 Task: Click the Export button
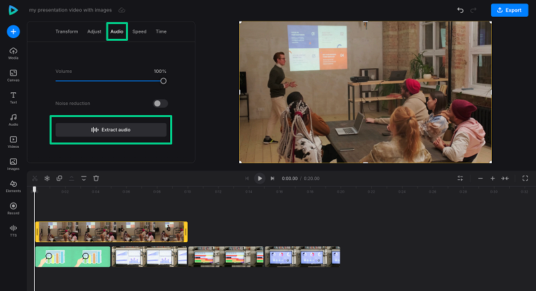(509, 10)
